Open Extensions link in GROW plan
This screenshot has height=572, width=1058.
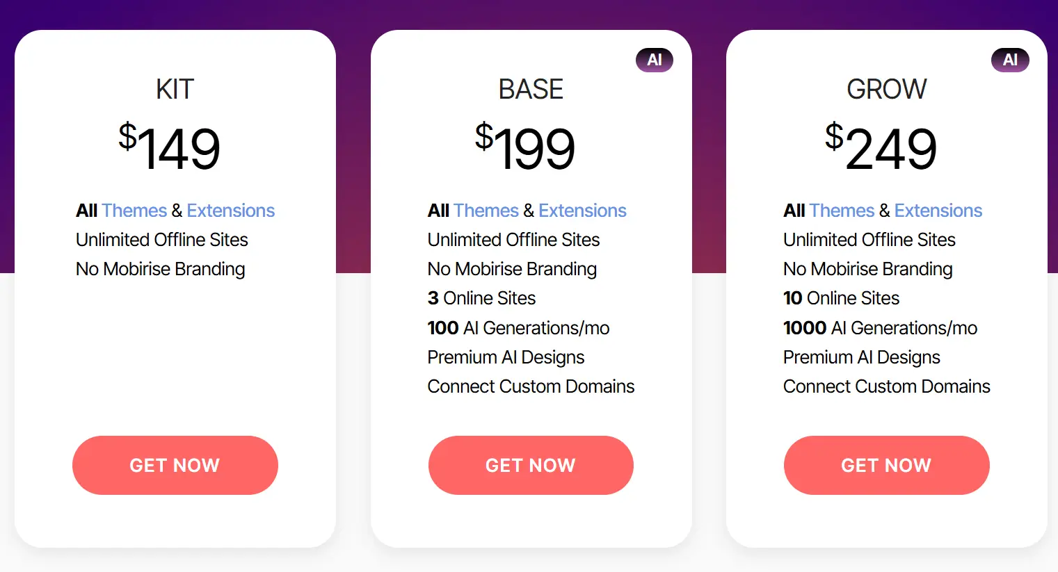938,211
